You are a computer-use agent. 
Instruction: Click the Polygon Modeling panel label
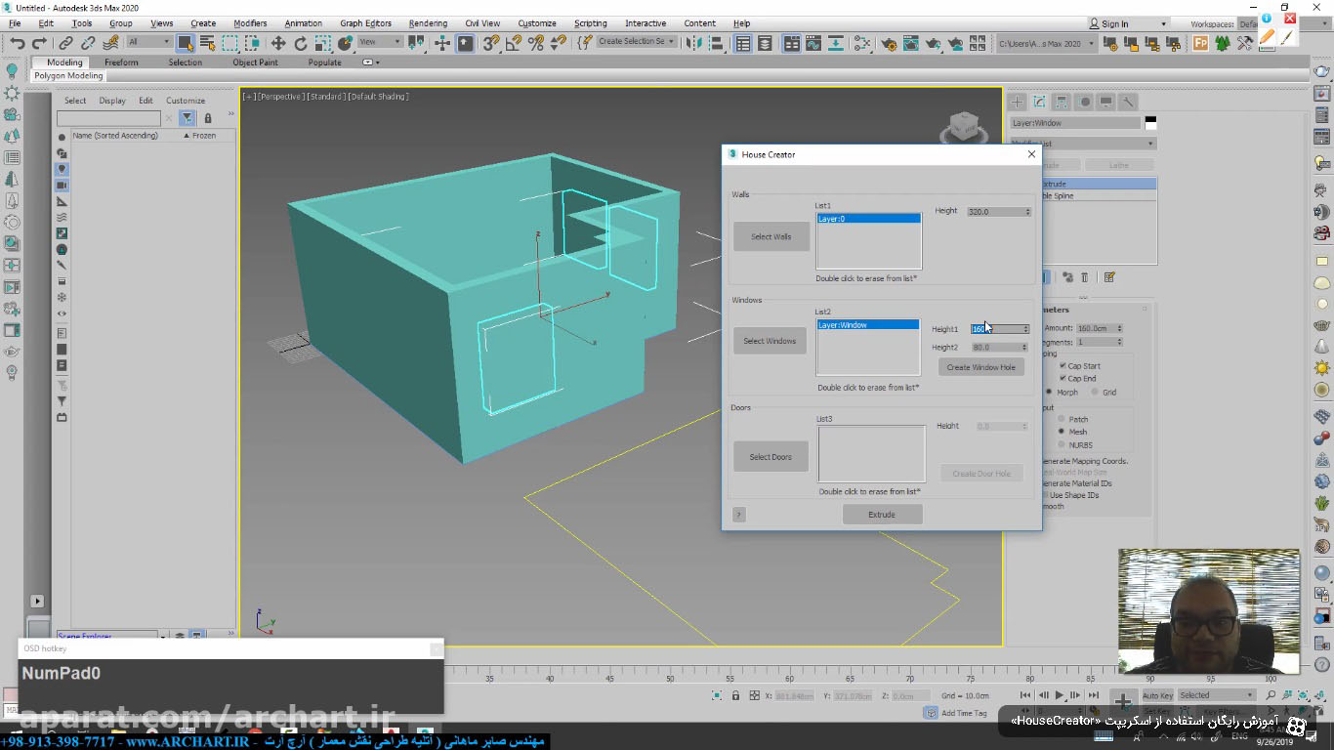point(68,76)
